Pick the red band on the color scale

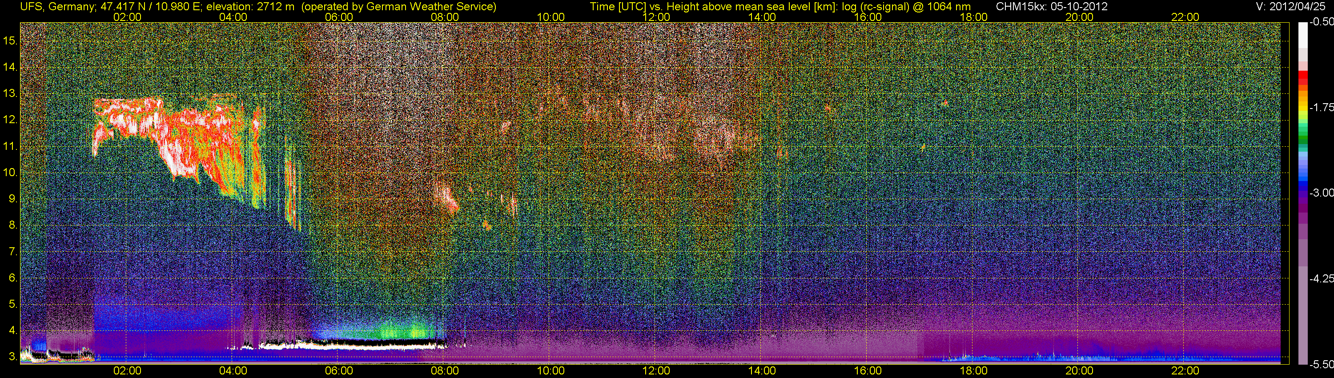[x=1302, y=76]
